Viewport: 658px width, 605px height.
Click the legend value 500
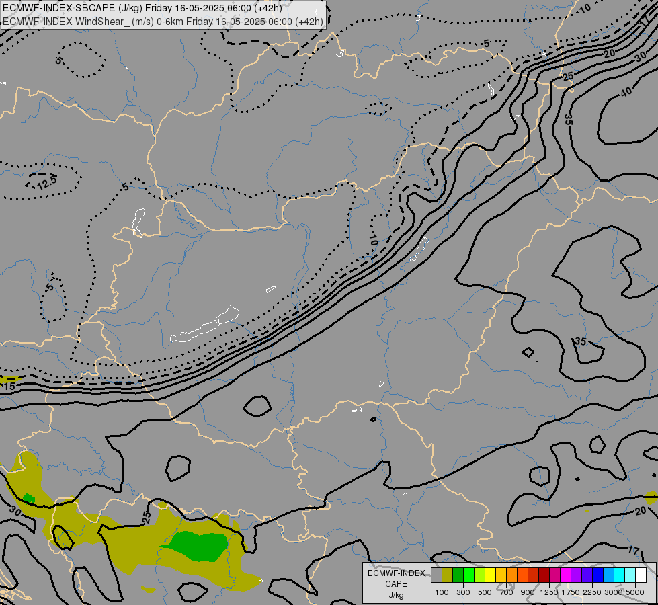tap(485, 592)
